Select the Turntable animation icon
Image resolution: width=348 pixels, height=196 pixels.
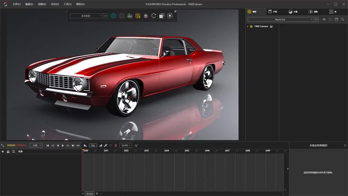pyautogui.click(x=130, y=16)
